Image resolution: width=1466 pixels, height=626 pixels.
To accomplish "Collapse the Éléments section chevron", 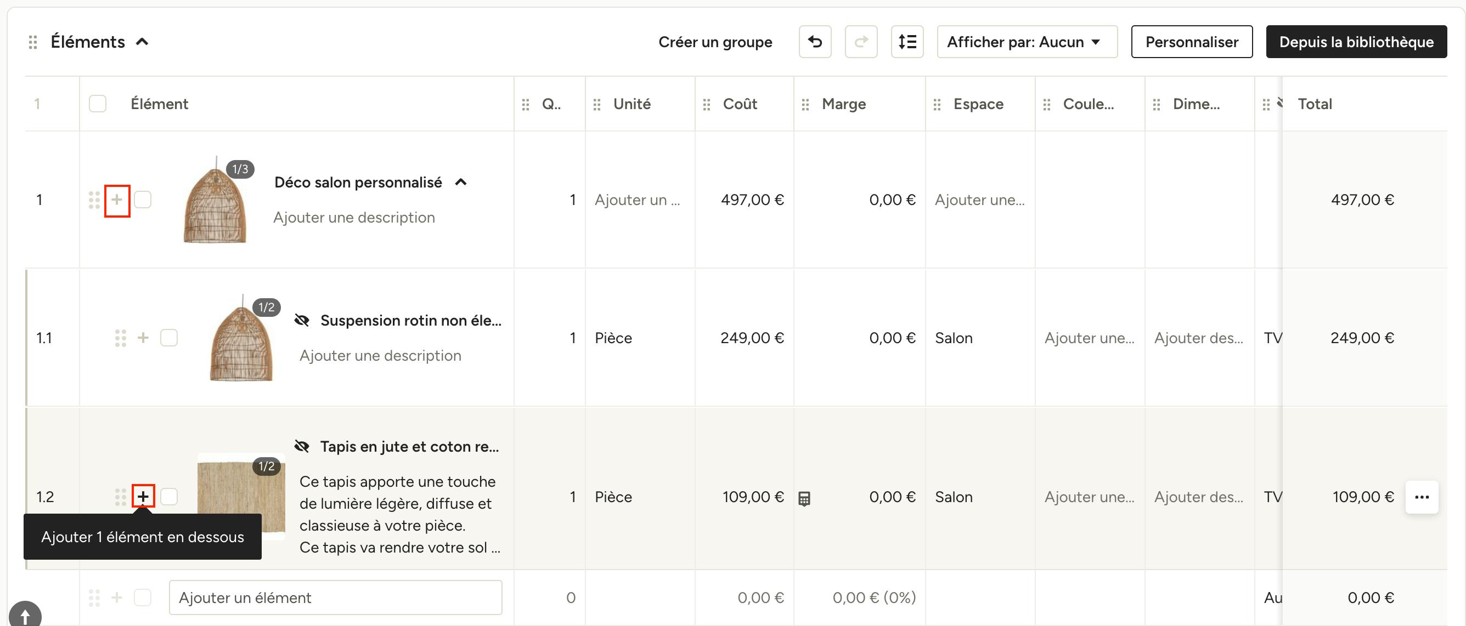I will [x=142, y=42].
